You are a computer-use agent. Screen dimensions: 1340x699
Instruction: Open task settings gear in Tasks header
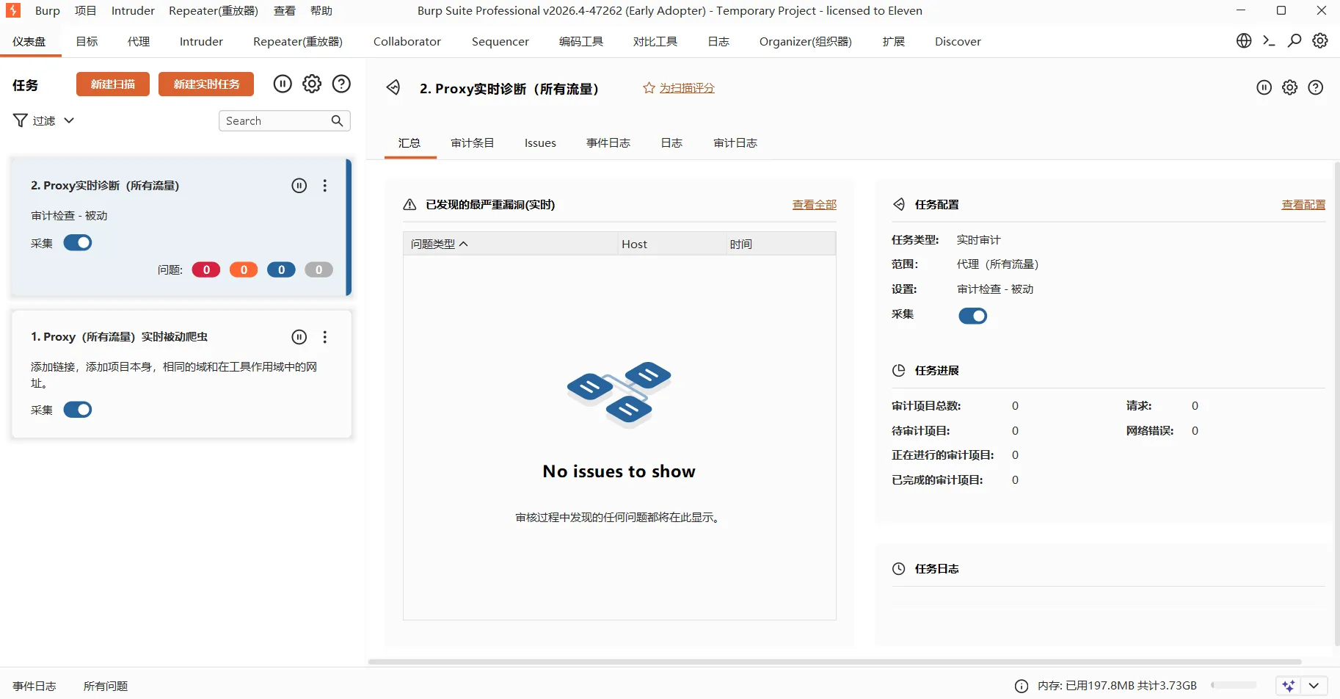pyautogui.click(x=312, y=84)
